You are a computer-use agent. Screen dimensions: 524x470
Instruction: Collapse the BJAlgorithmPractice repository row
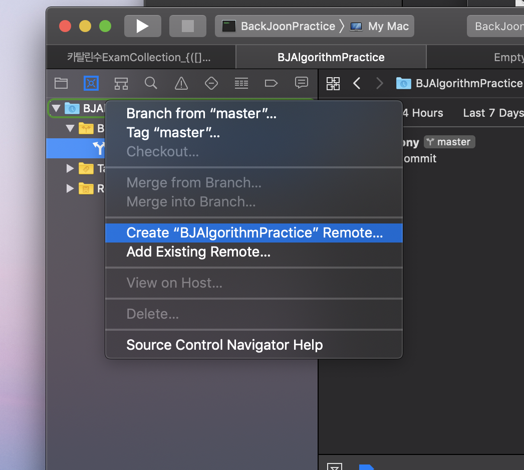tap(56, 108)
